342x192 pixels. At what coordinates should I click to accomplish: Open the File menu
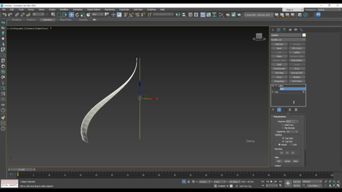point(4,10)
